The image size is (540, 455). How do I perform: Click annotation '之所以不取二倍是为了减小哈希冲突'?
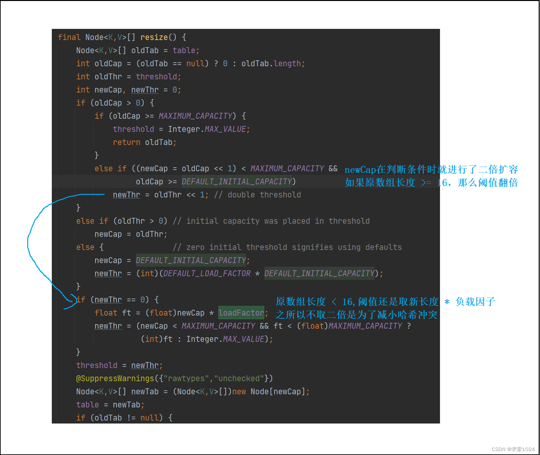point(356,315)
